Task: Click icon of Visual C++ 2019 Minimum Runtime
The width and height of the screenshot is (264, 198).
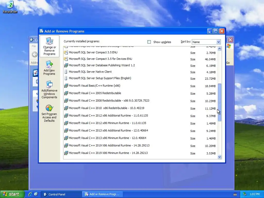Action: point(66,153)
